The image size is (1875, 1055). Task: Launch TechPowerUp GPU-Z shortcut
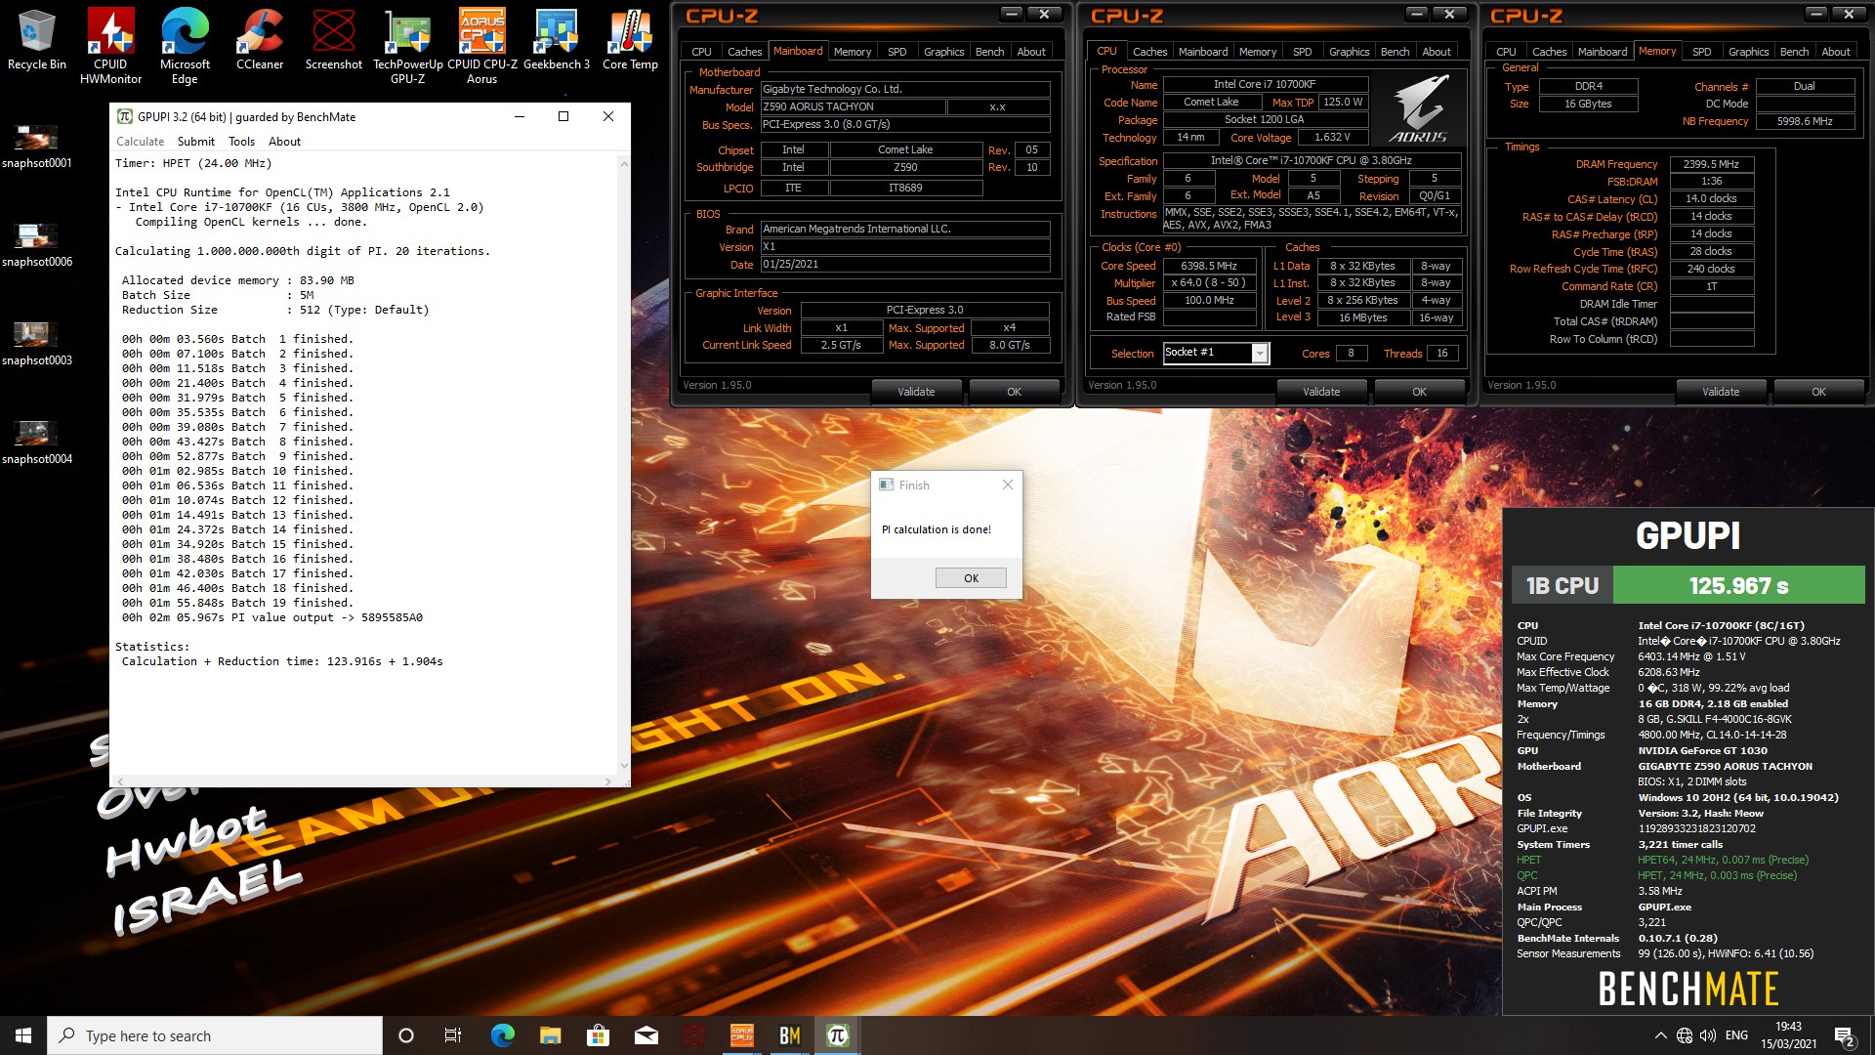pyautogui.click(x=408, y=46)
